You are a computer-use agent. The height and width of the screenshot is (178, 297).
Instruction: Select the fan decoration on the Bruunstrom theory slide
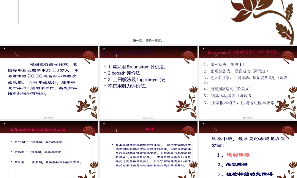click(x=287, y=55)
